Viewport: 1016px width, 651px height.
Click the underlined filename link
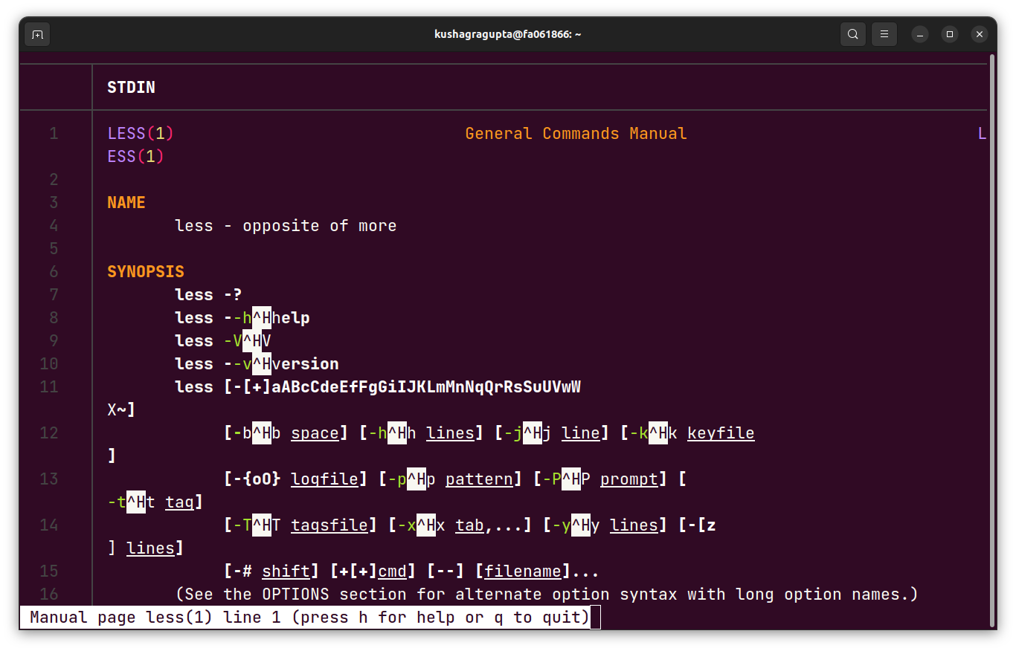521,571
